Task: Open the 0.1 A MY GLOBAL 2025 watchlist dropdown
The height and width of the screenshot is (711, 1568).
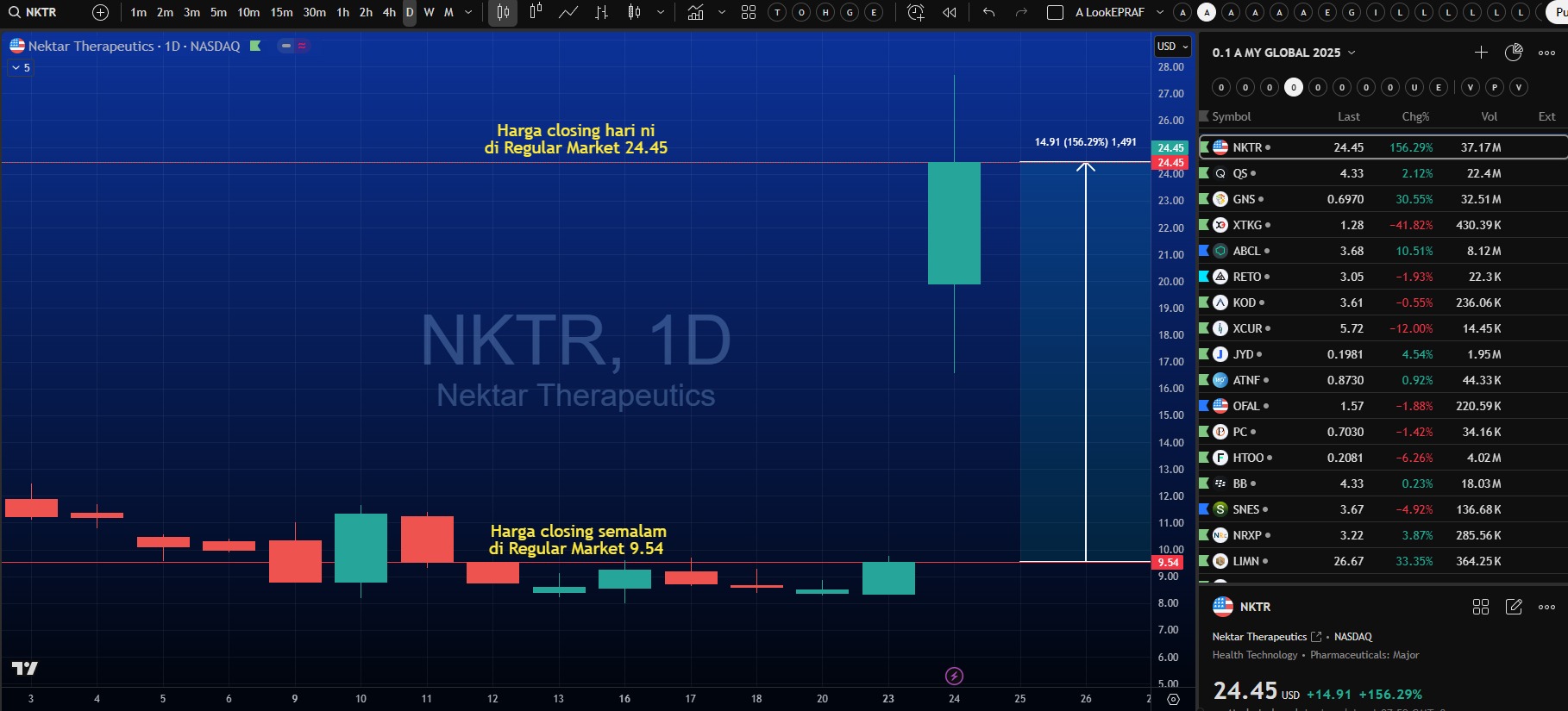Action: tap(1283, 53)
